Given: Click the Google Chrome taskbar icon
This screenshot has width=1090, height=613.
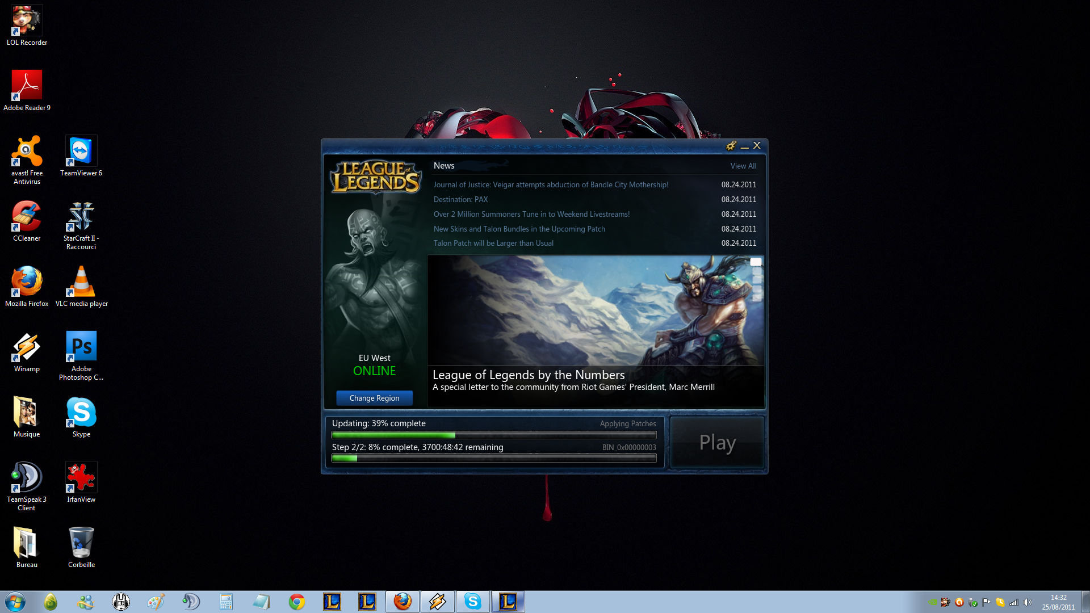Looking at the screenshot, I should coord(296,602).
